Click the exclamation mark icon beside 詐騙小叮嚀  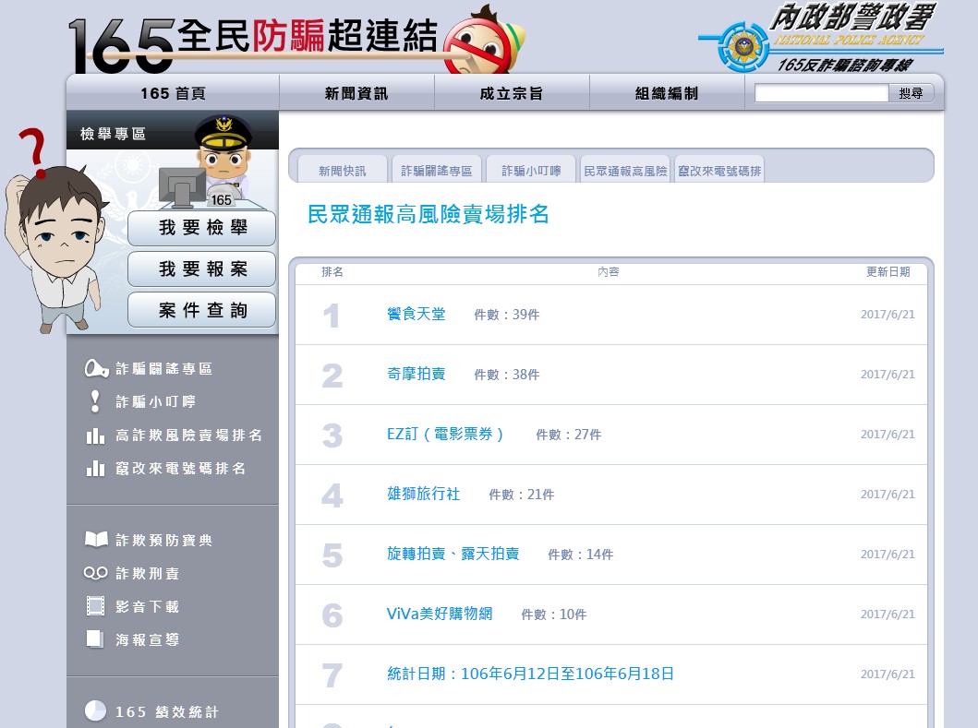pos(95,401)
